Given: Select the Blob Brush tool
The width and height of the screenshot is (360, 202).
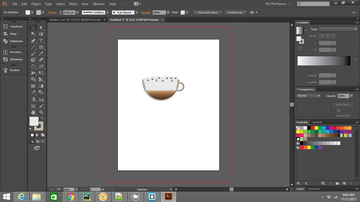Looking at the screenshot, I should (x=33, y=60).
